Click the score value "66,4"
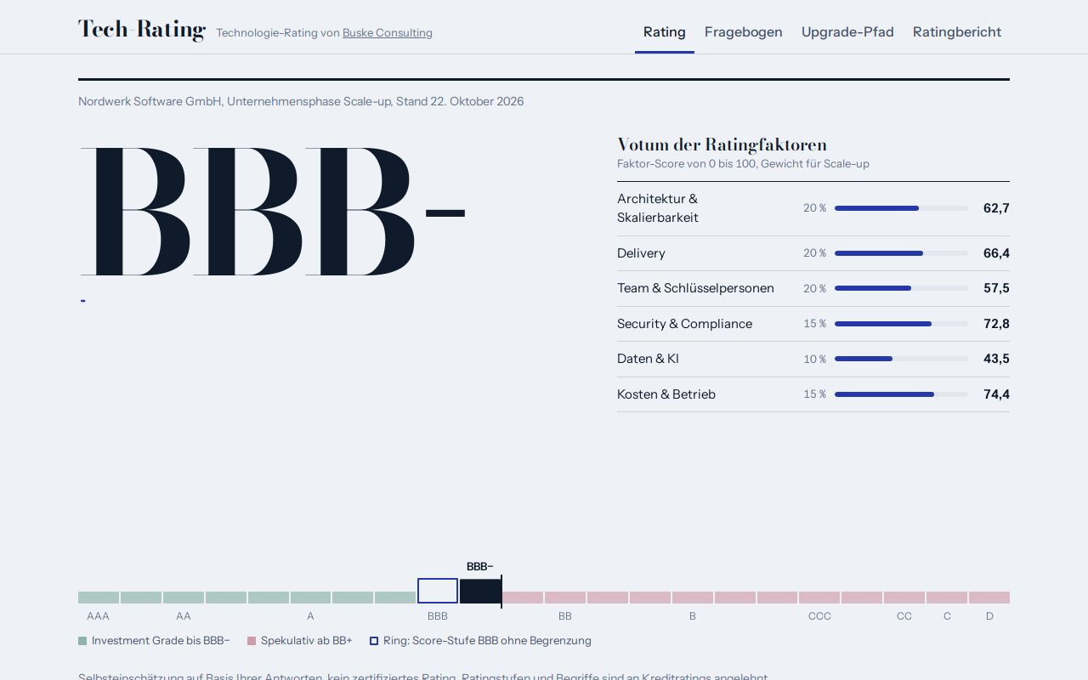Image resolution: width=1088 pixels, height=680 pixels. [x=996, y=253]
